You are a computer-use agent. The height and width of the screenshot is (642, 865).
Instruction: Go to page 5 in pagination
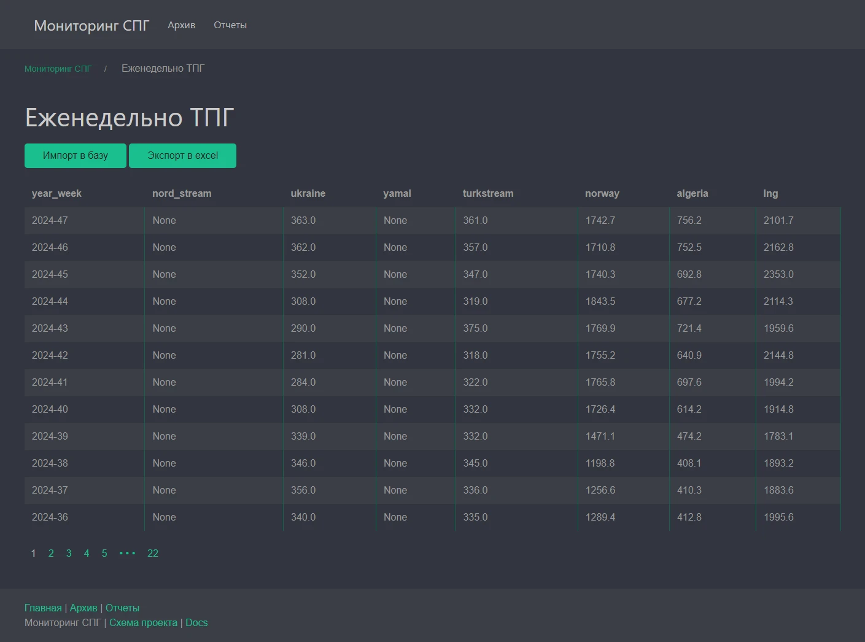click(104, 553)
